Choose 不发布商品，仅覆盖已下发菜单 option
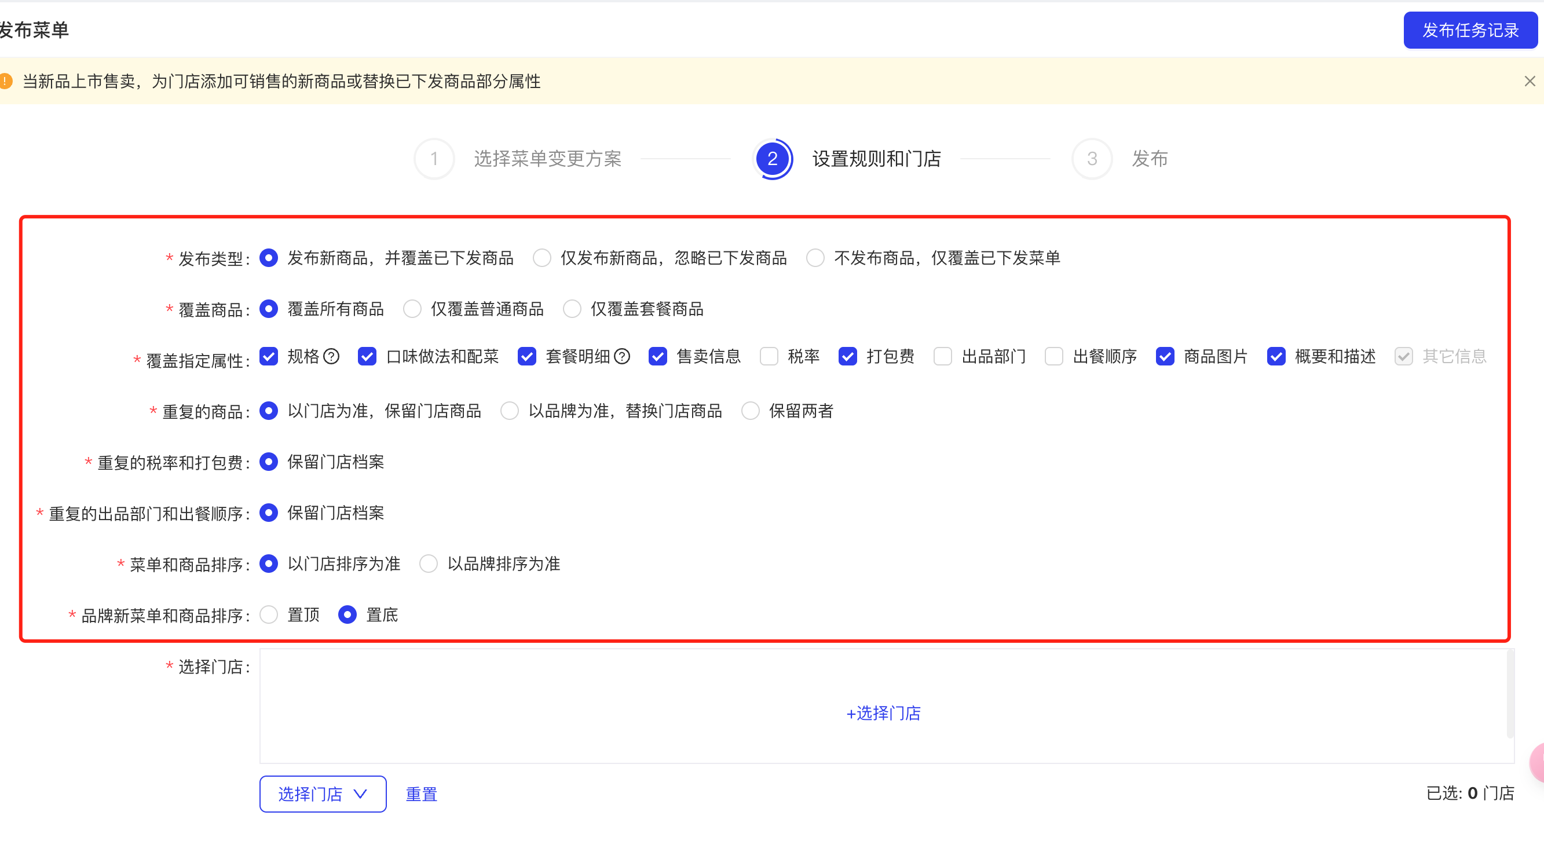Image resolution: width=1544 pixels, height=863 pixels. coord(815,258)
